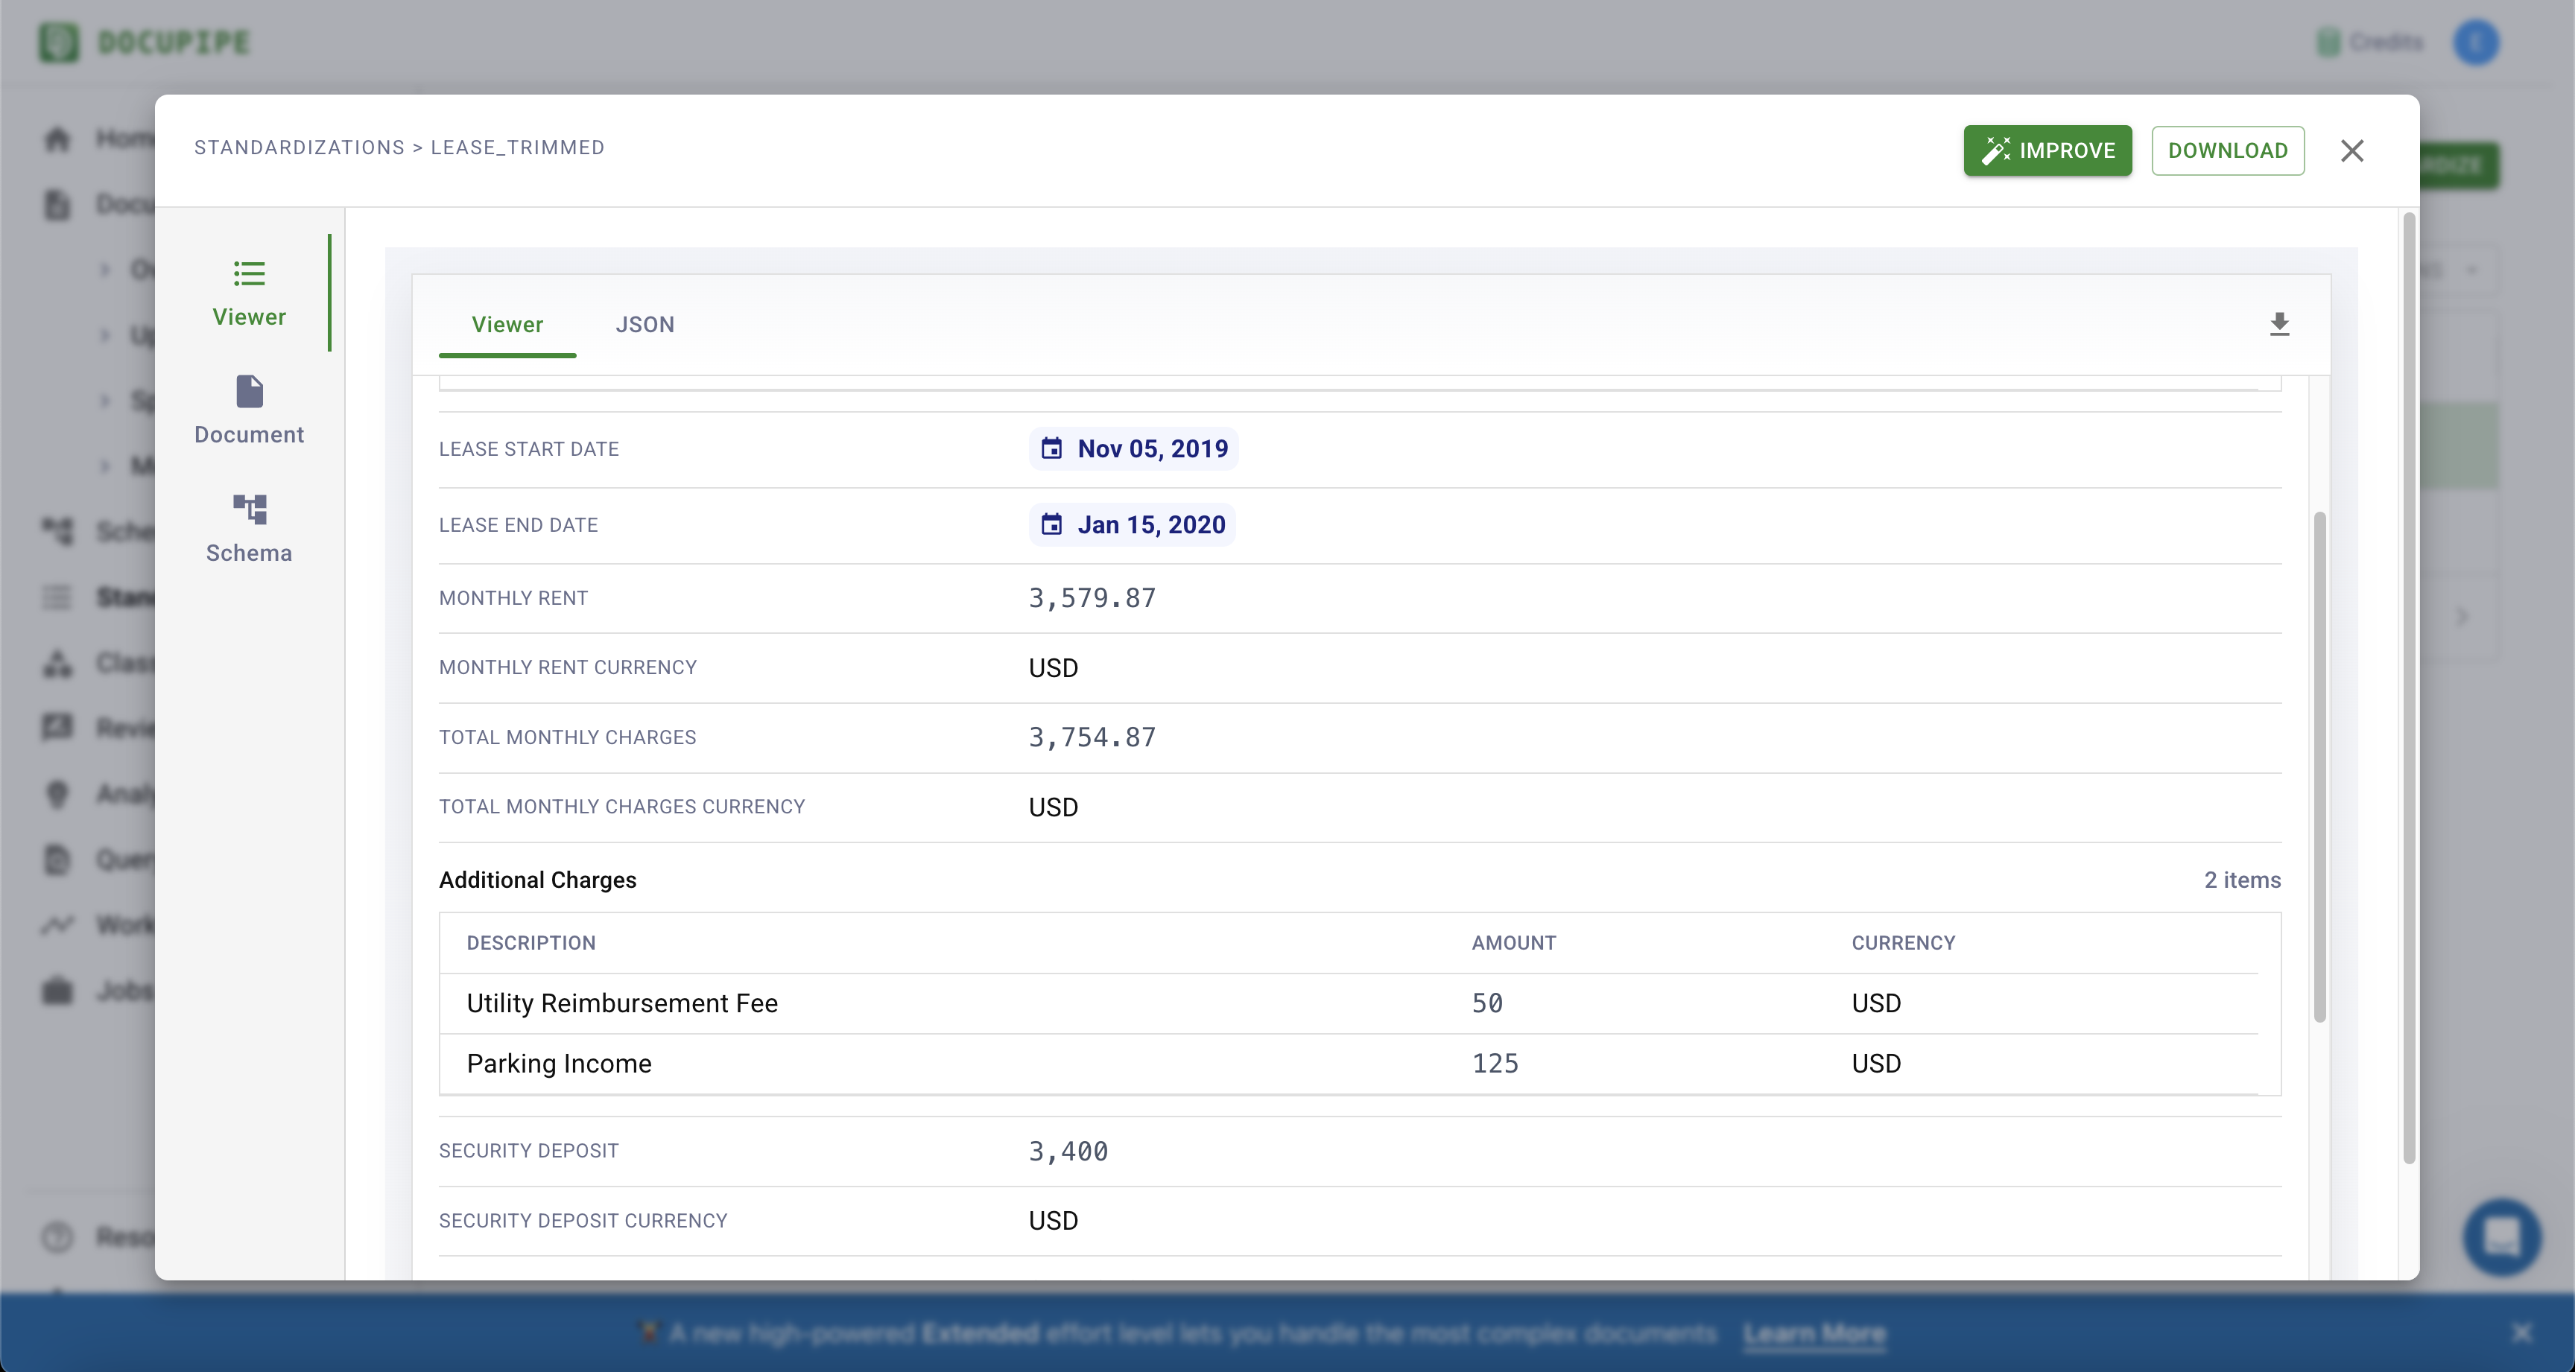Click the Amount column header
Screen dimensions: 2575x1372
click(x=1513, y=943)
